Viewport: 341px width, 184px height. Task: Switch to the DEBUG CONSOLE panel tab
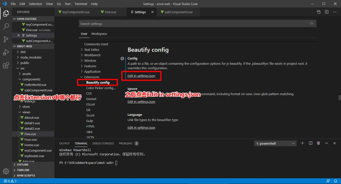(x=103, y=143)
